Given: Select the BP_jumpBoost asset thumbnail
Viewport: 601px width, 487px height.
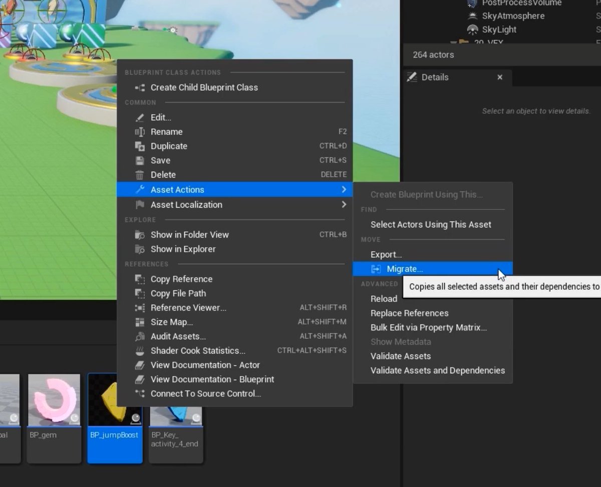Looking at the screenshot, I should click(x=115, y=400).
